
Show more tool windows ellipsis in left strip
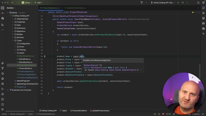tap(3, 30)
